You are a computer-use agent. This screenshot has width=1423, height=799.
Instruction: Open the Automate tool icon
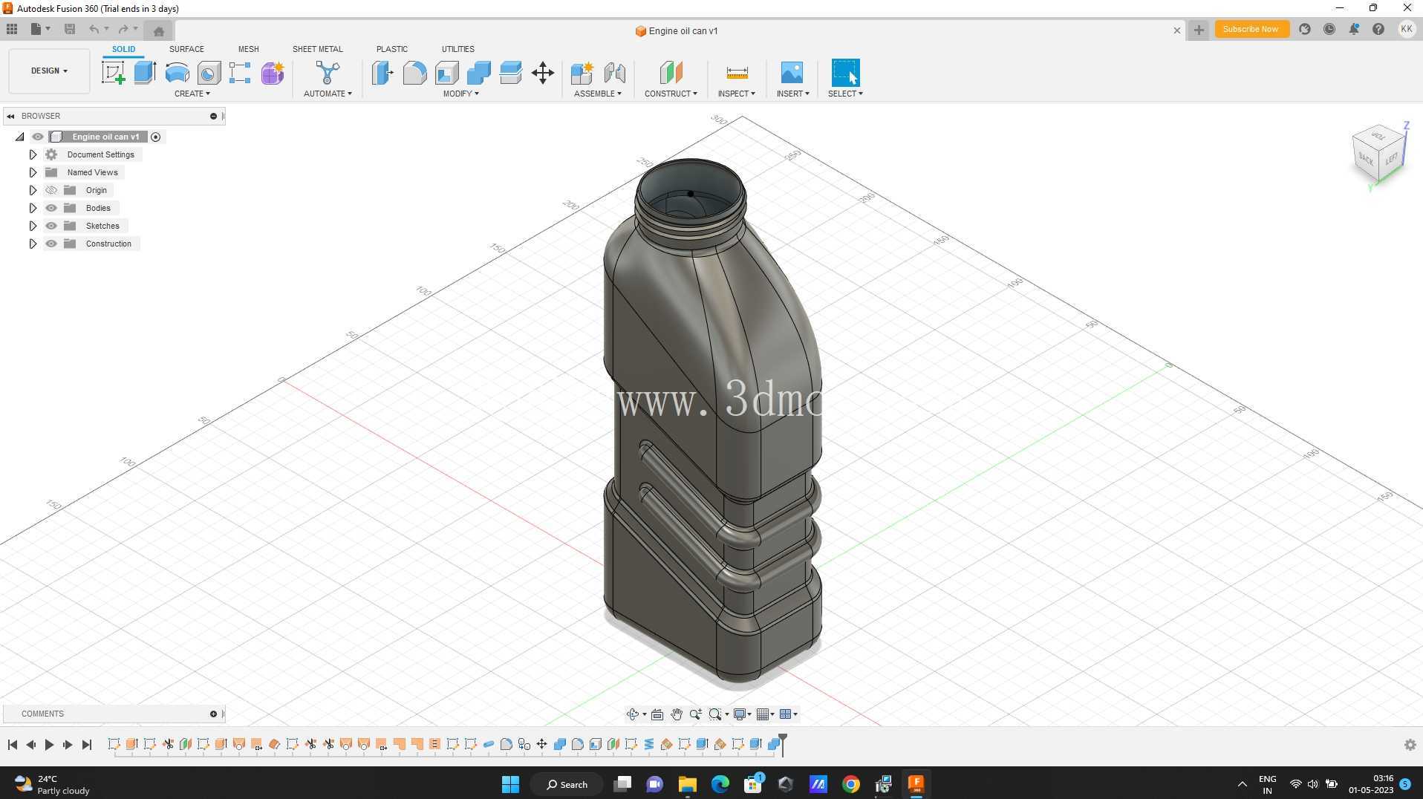coord(328,73)
